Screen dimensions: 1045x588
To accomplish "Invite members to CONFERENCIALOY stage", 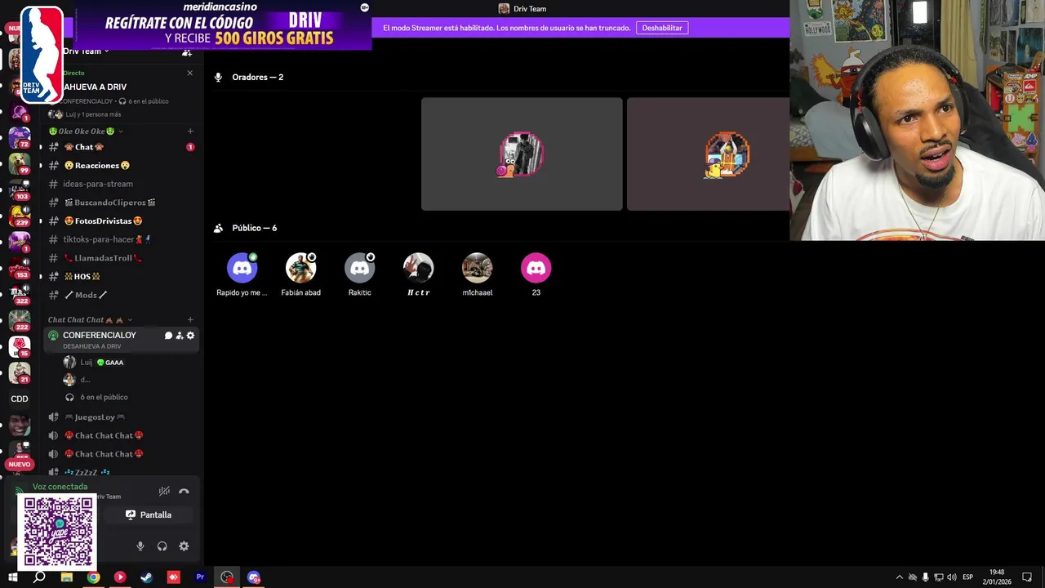I will [x=180, y=336].
